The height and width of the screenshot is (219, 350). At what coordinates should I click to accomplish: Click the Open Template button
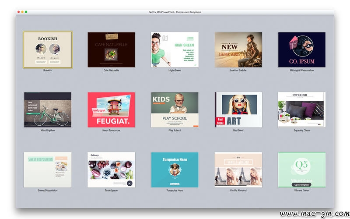coord(301,185)
